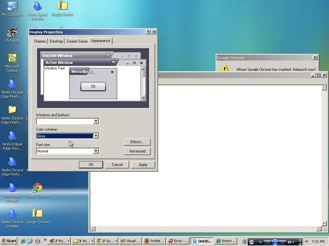Click the Active Window title in the preview

click(x=59, y=62)
